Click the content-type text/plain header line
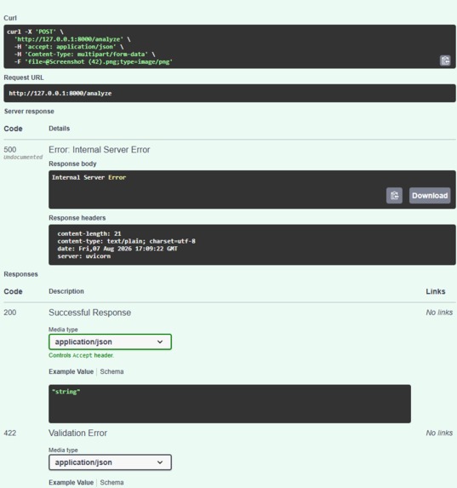 (x=126, y=241)
